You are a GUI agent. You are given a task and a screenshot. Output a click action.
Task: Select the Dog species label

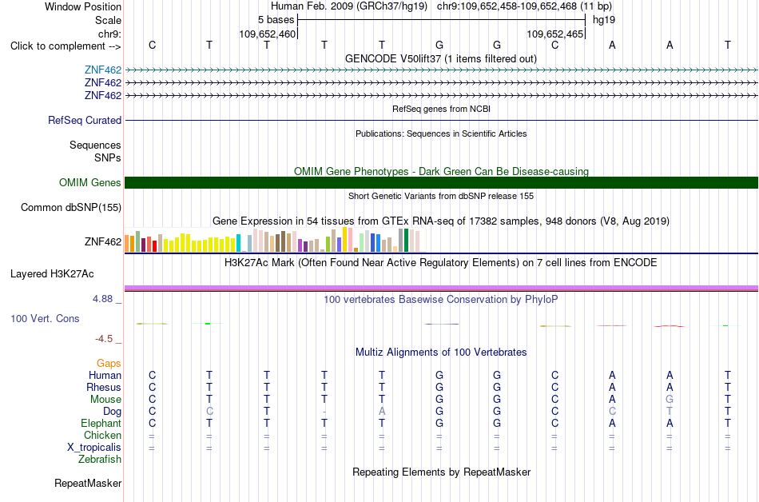coord(112,412)
